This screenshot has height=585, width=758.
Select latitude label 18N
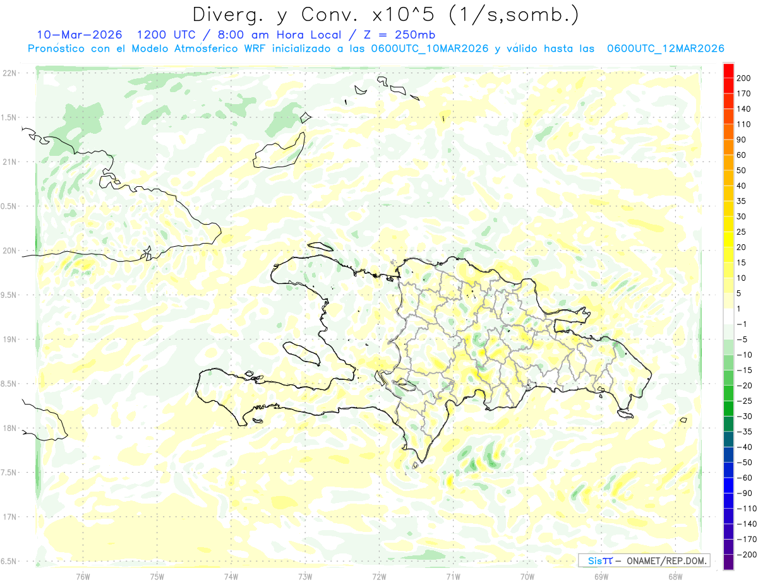tap(9, 428)
